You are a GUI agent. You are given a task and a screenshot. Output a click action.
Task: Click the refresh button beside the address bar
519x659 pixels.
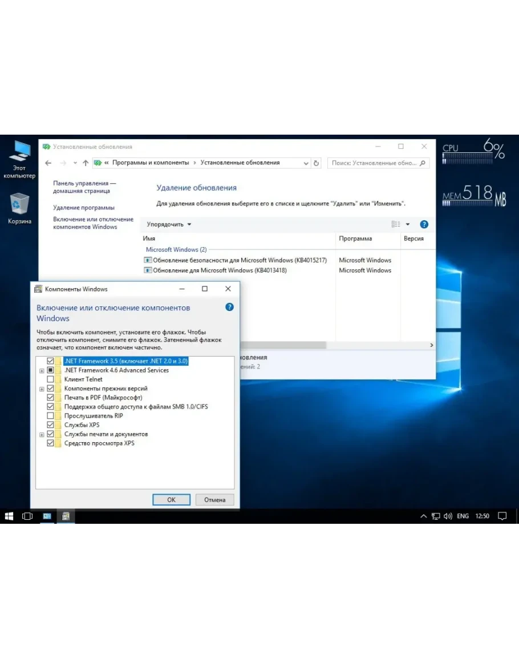click(317, 163)
